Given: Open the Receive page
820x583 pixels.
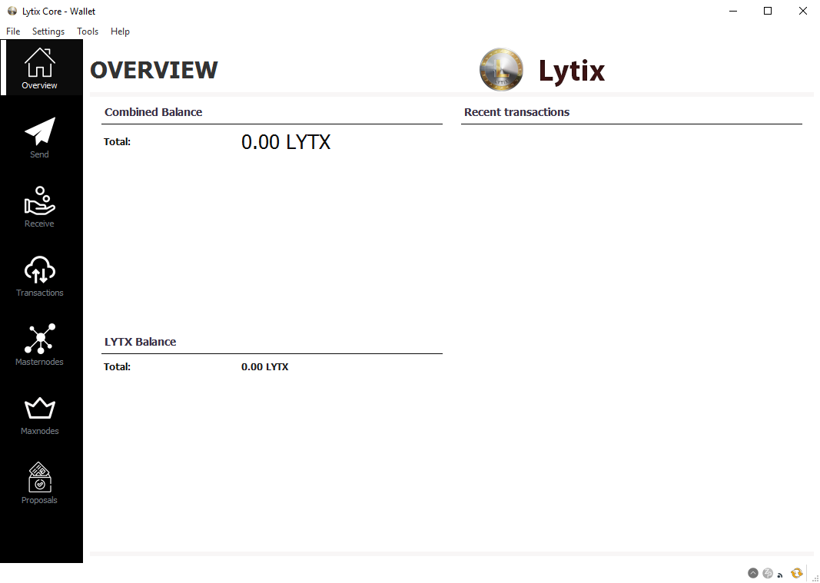Looking at the screenshot, I should 40,207.
